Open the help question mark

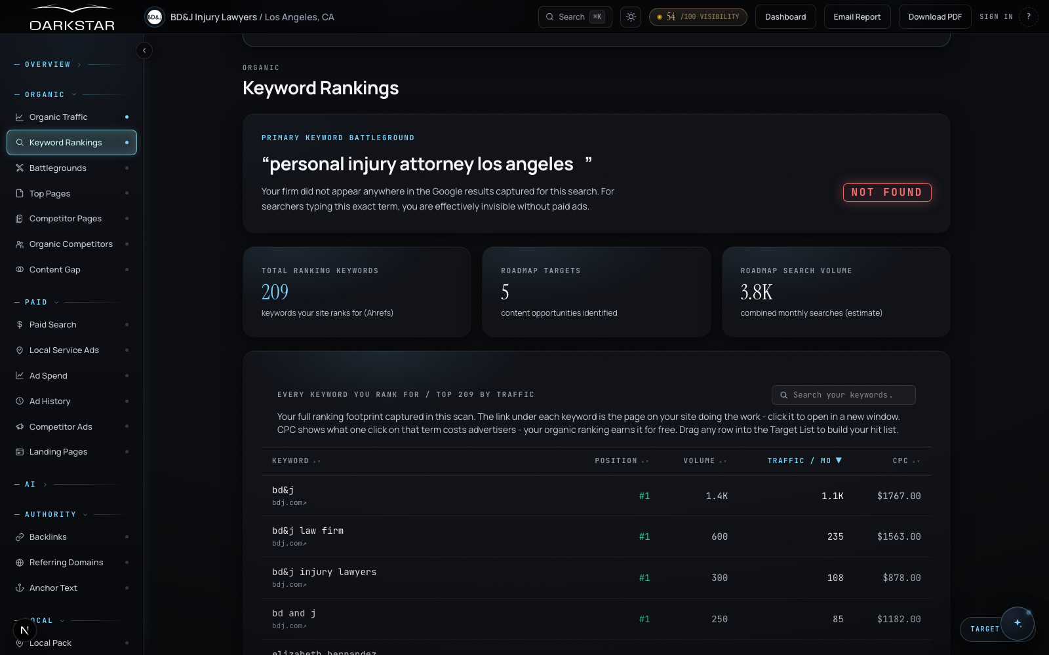point(1029,17)
